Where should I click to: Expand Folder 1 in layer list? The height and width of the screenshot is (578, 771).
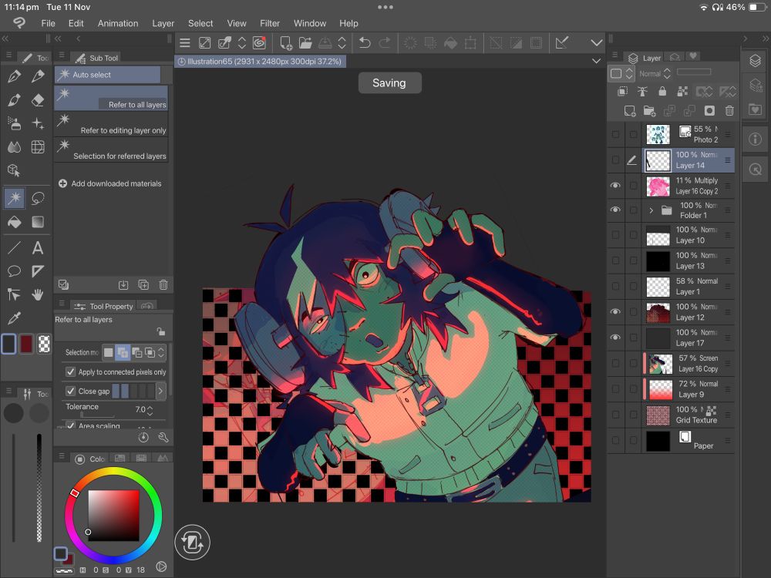click(x=651, y=210)
